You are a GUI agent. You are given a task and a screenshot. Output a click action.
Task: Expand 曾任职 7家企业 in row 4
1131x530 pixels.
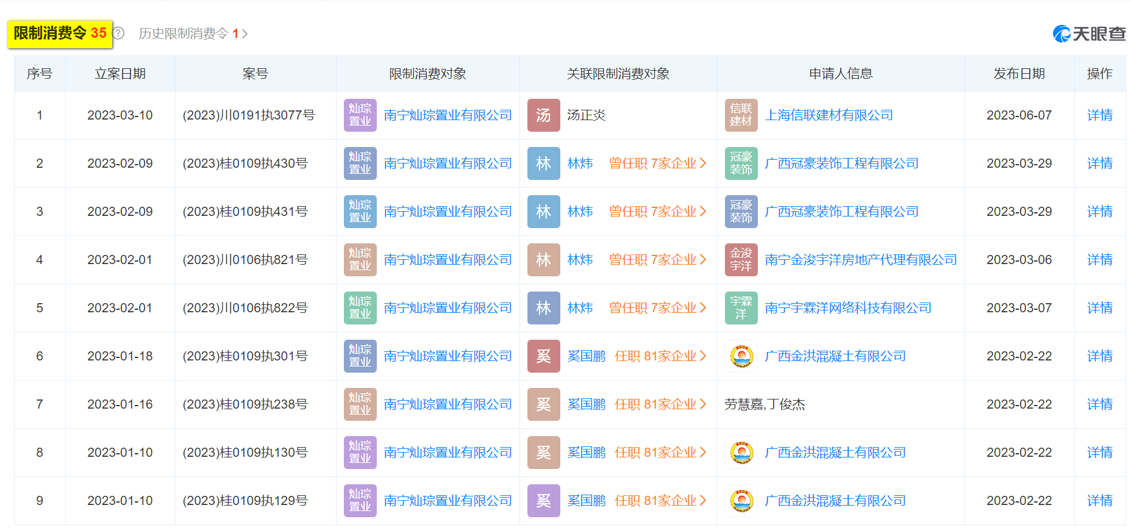[657, 260]
